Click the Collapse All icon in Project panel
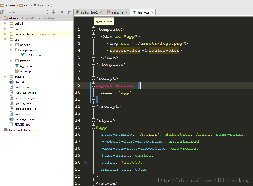 coord(53,12)
